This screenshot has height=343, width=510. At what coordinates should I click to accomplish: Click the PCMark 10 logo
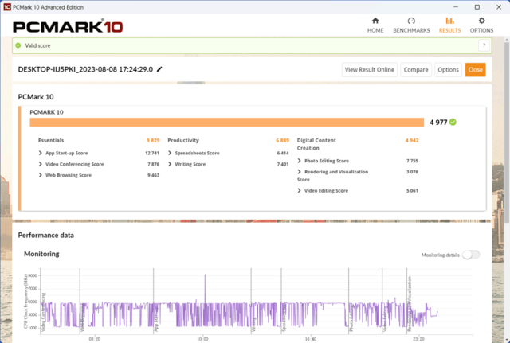(x=68, y=26)
